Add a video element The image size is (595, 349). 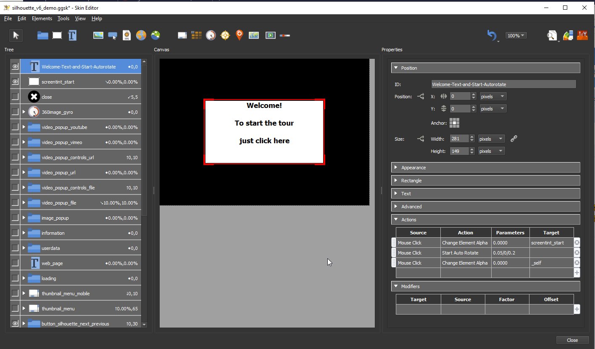[271, 36]
